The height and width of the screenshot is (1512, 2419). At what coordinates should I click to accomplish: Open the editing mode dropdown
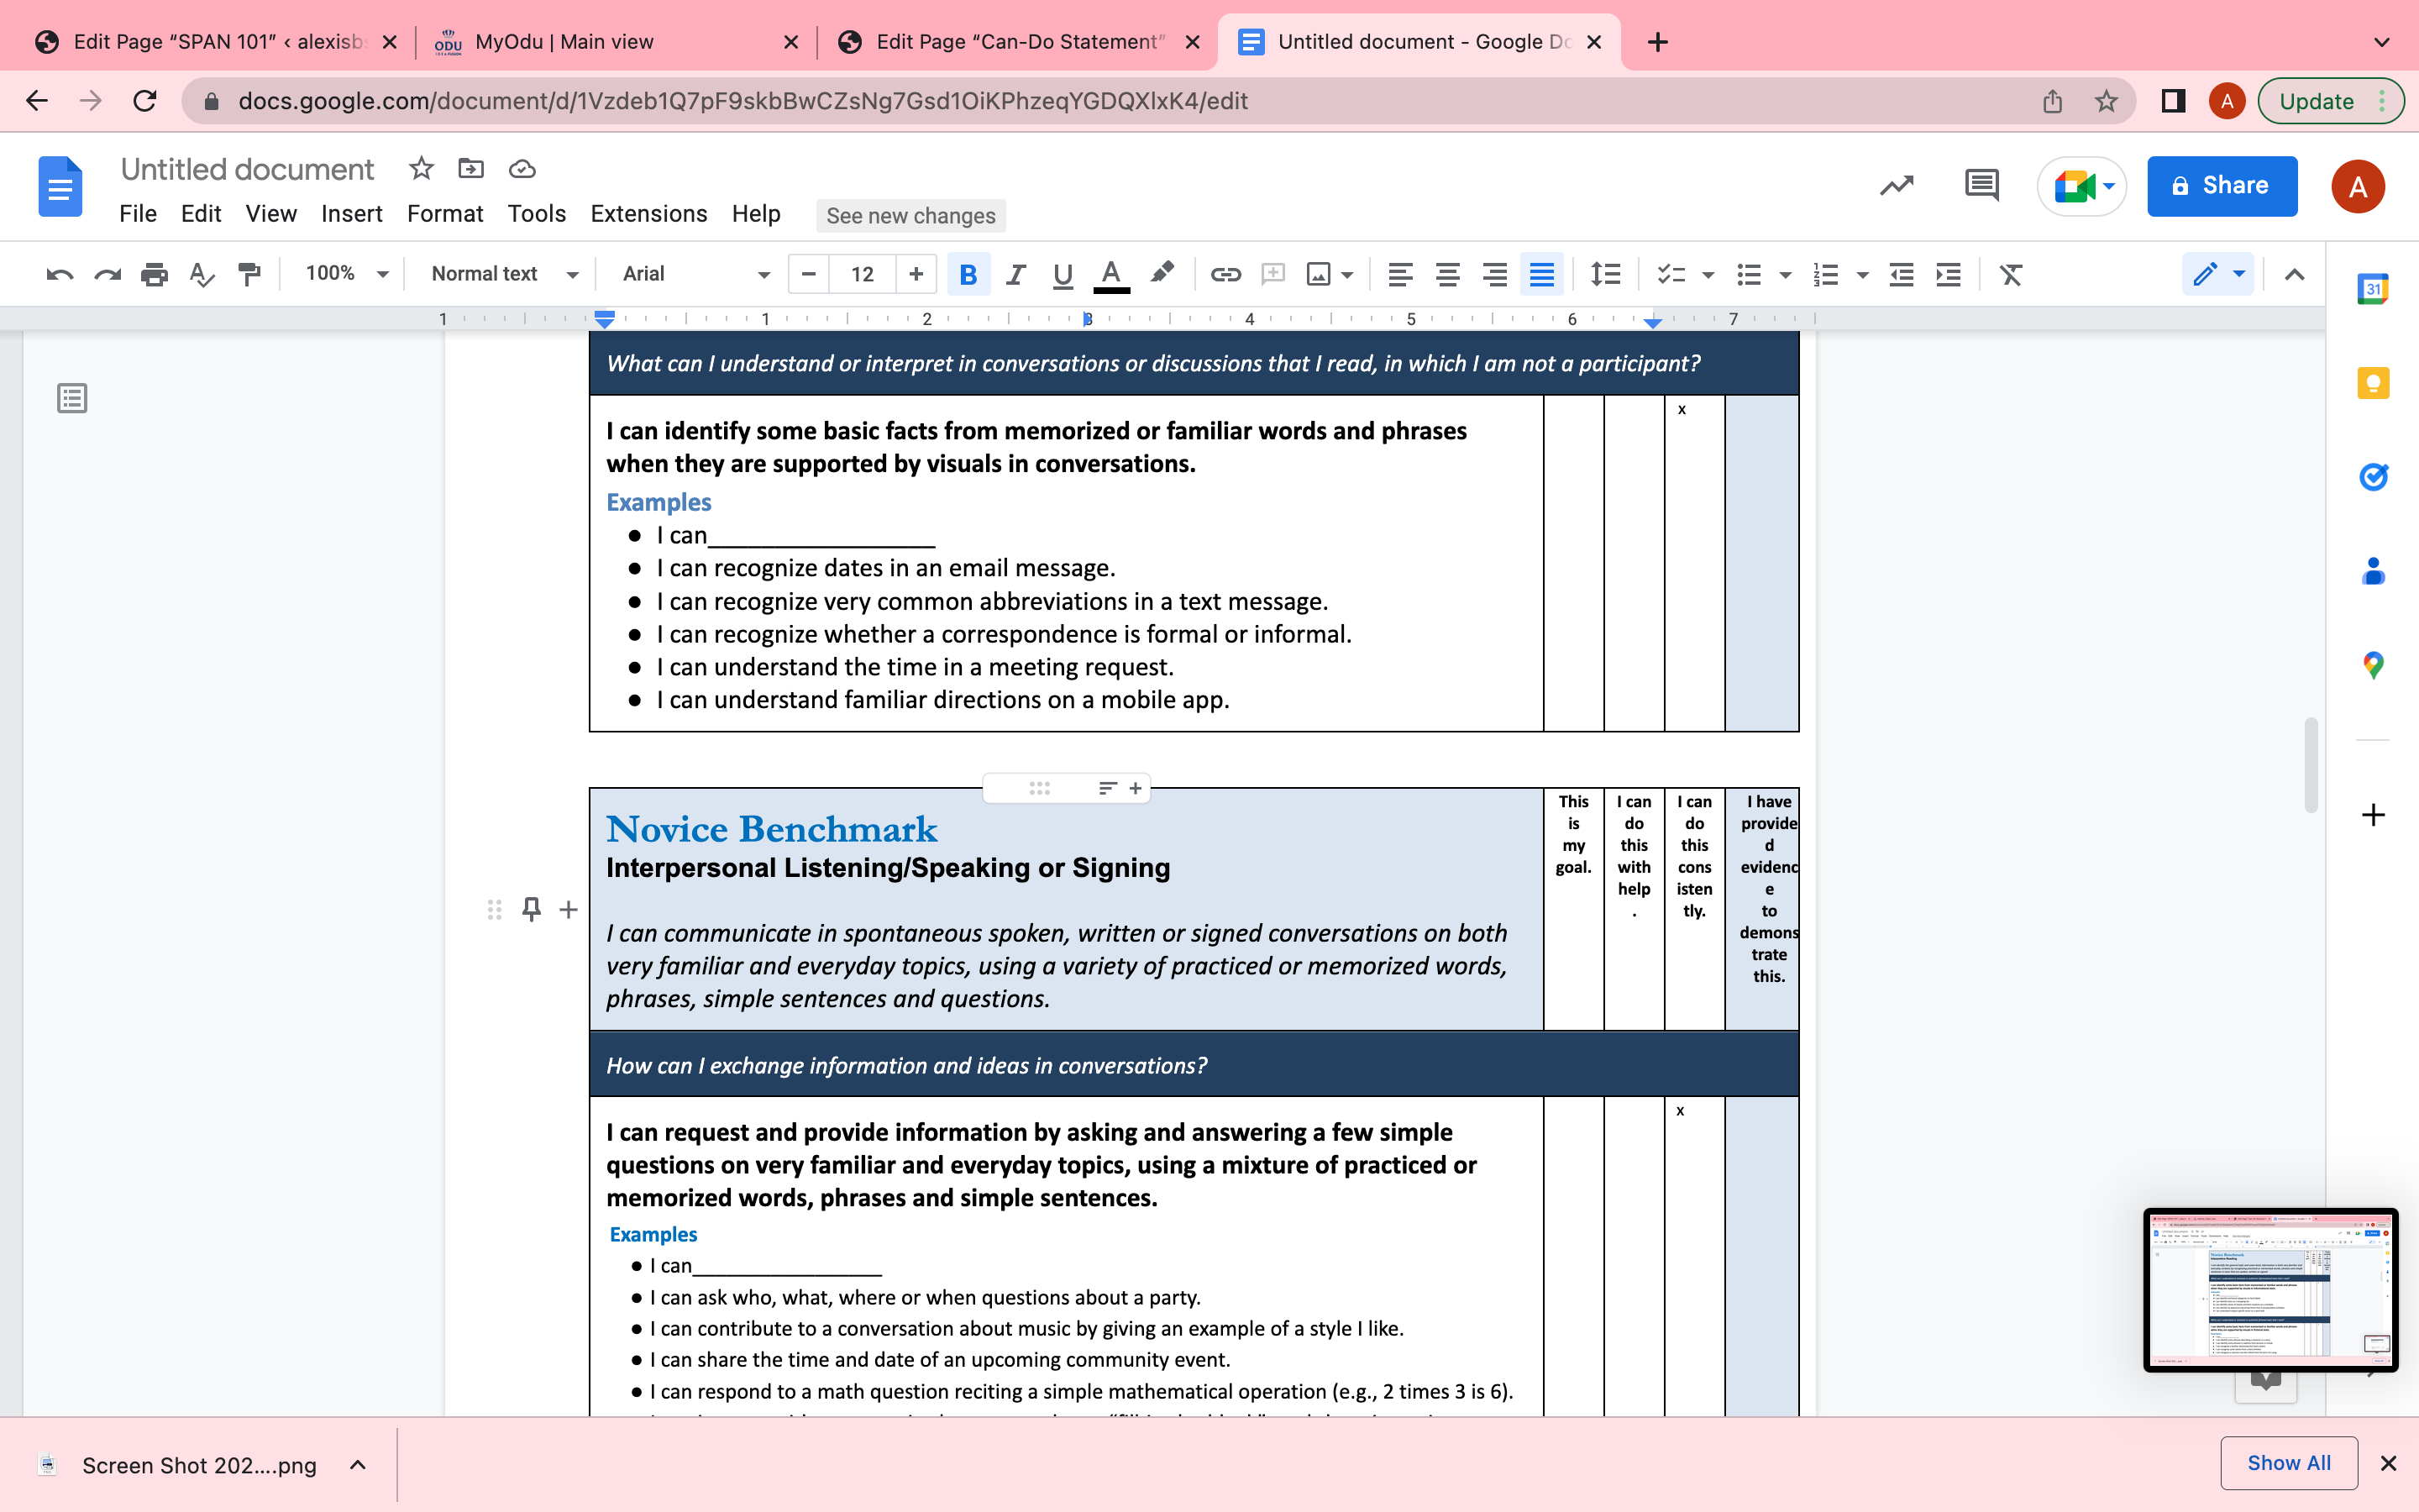click(x=2218, y=274)
